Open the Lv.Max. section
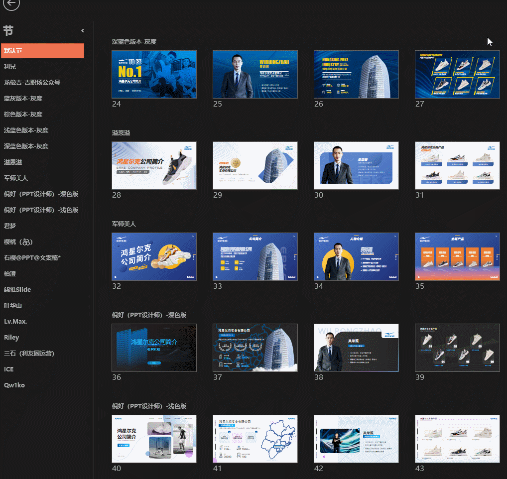Viewport: 507px width, 479px height. point(15,322)
